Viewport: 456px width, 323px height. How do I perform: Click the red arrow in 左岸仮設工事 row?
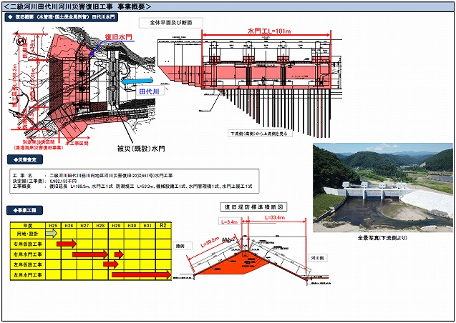[111, 264]
